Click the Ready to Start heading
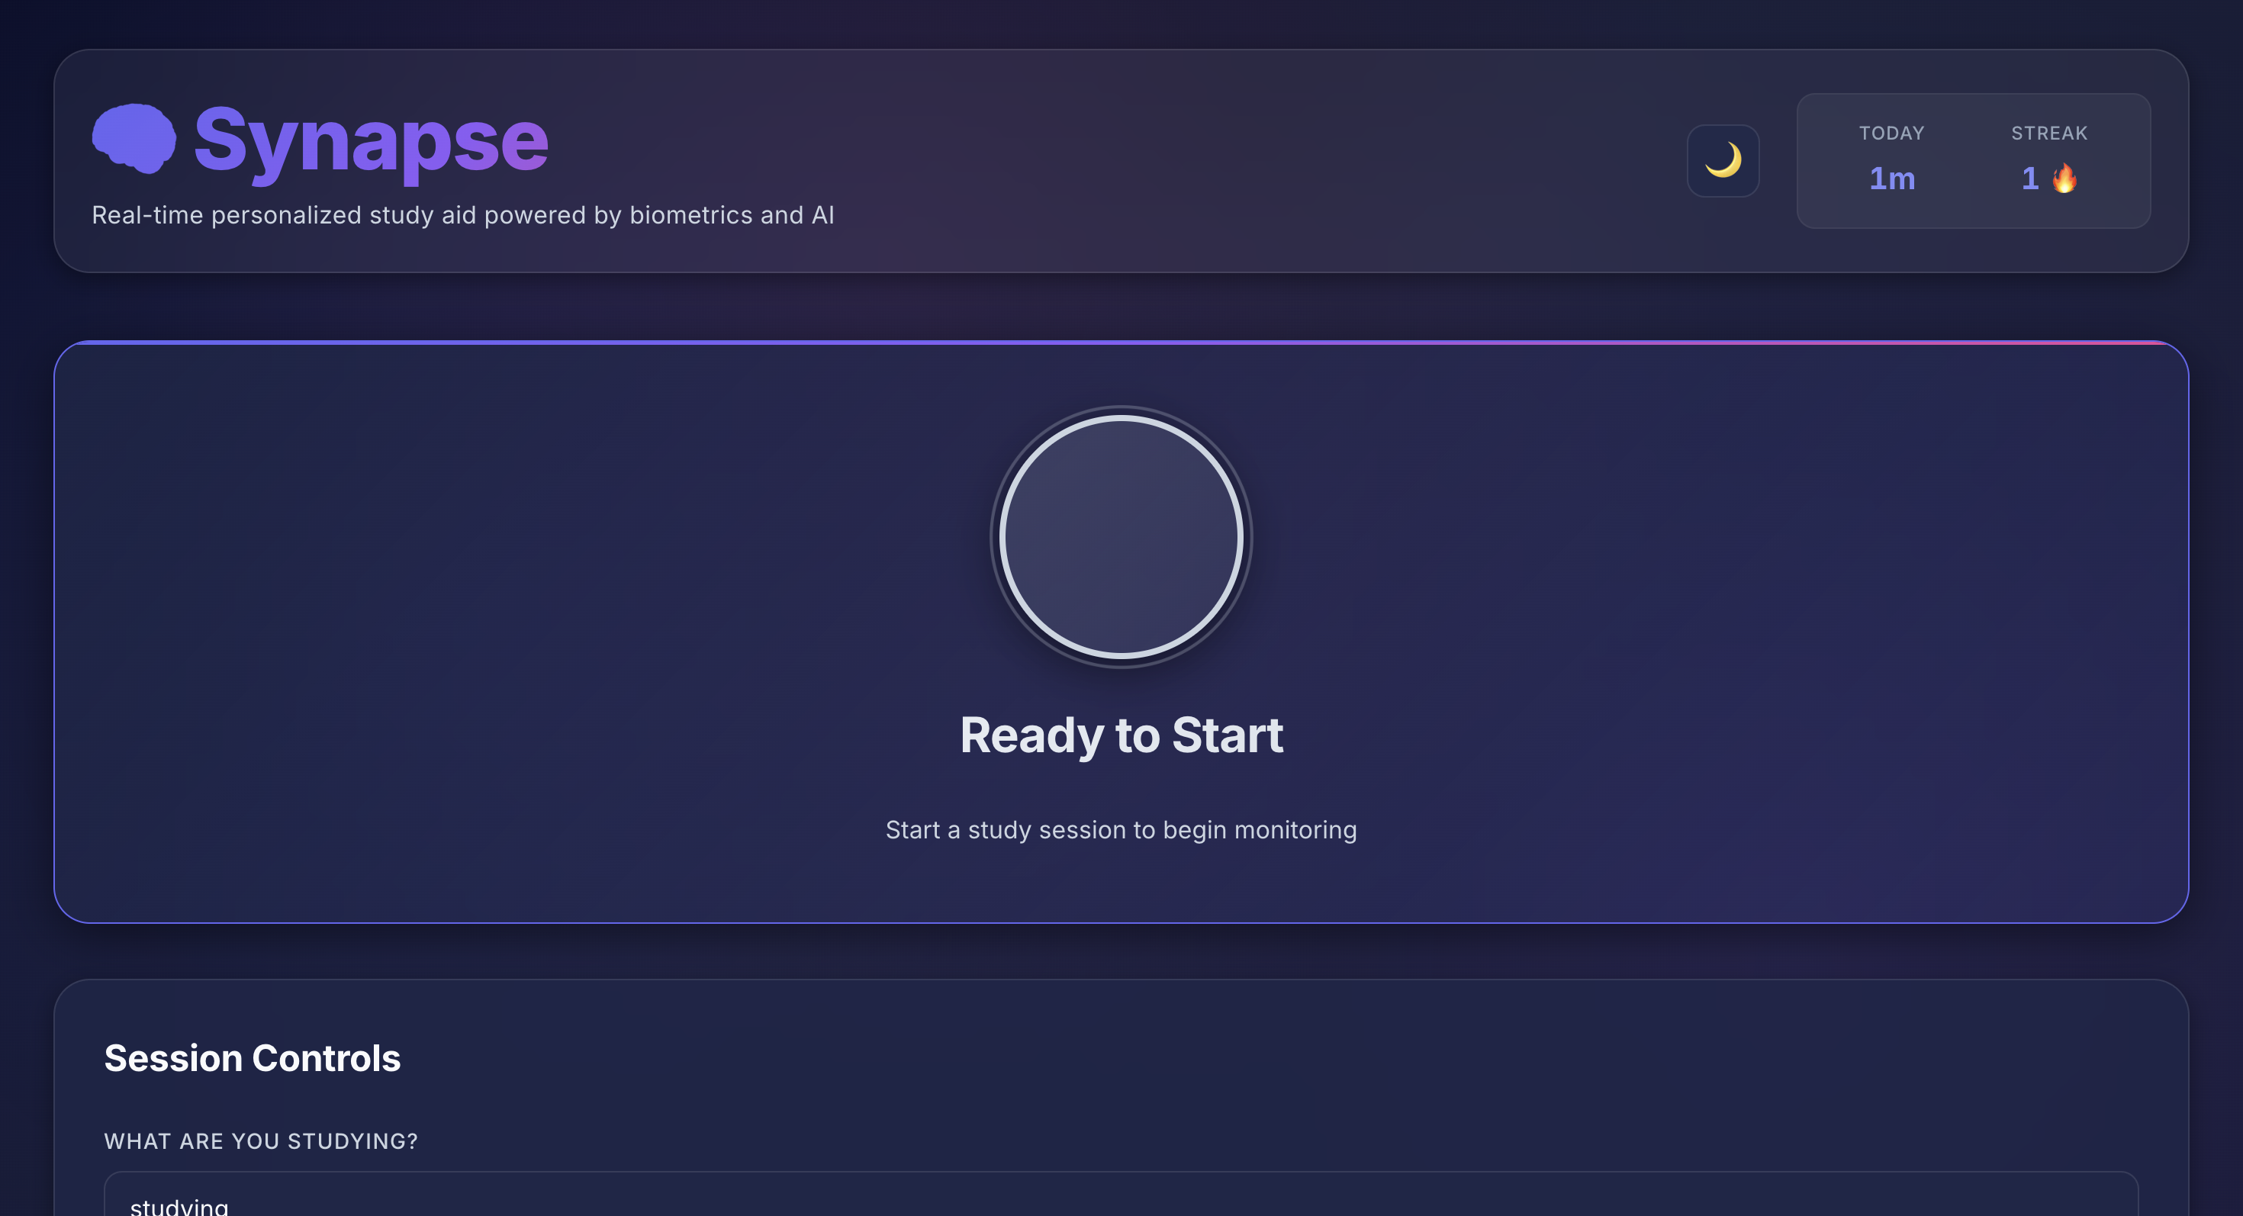Screen dimensions: 2243x1216 pyautogui.click(x=1121, y=735)
